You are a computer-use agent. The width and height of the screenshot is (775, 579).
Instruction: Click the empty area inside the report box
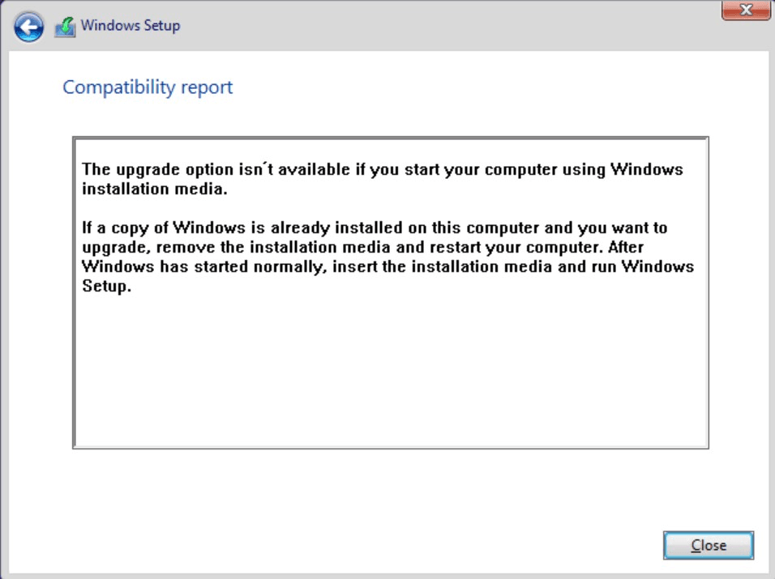[x=389, y=373]
